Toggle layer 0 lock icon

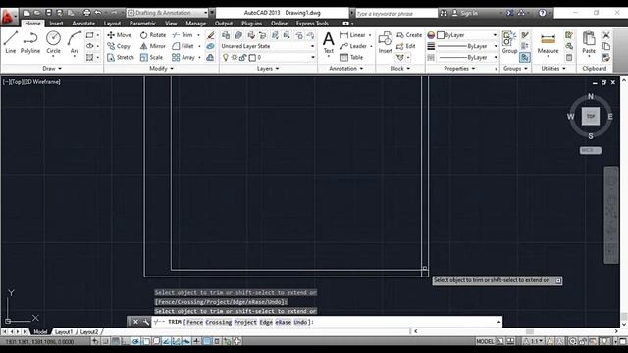tap(242, 58)
